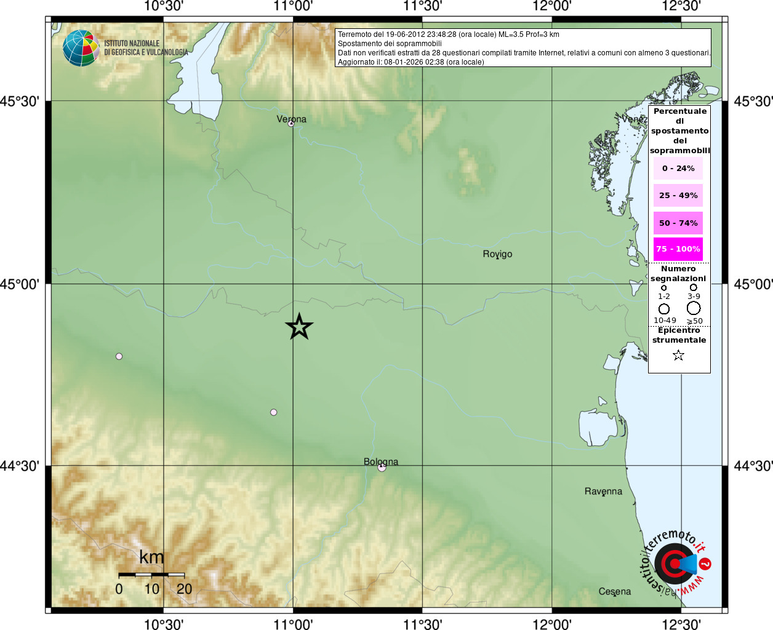Click the 50 - 74% legend color swatch
The height and width of the screenshot is (630, 773).
click(x=678, y=223)
